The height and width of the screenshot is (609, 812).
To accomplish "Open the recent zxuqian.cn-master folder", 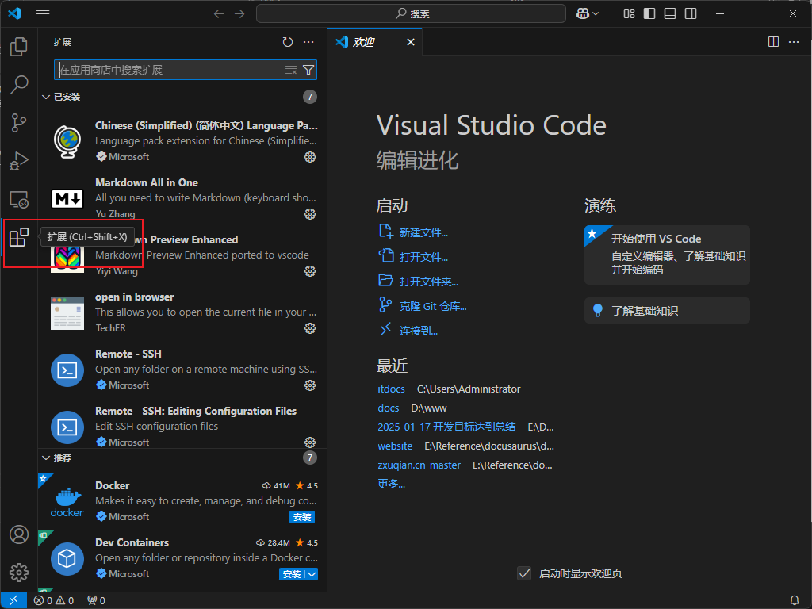I will pyautogui.click(x=419, y=465).
